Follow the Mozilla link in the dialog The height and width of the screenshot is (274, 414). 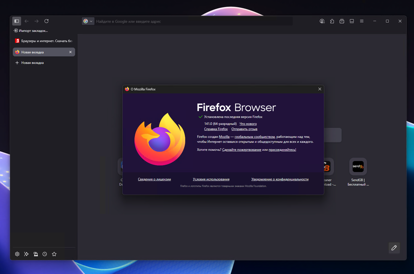click(x=224, y=137)
